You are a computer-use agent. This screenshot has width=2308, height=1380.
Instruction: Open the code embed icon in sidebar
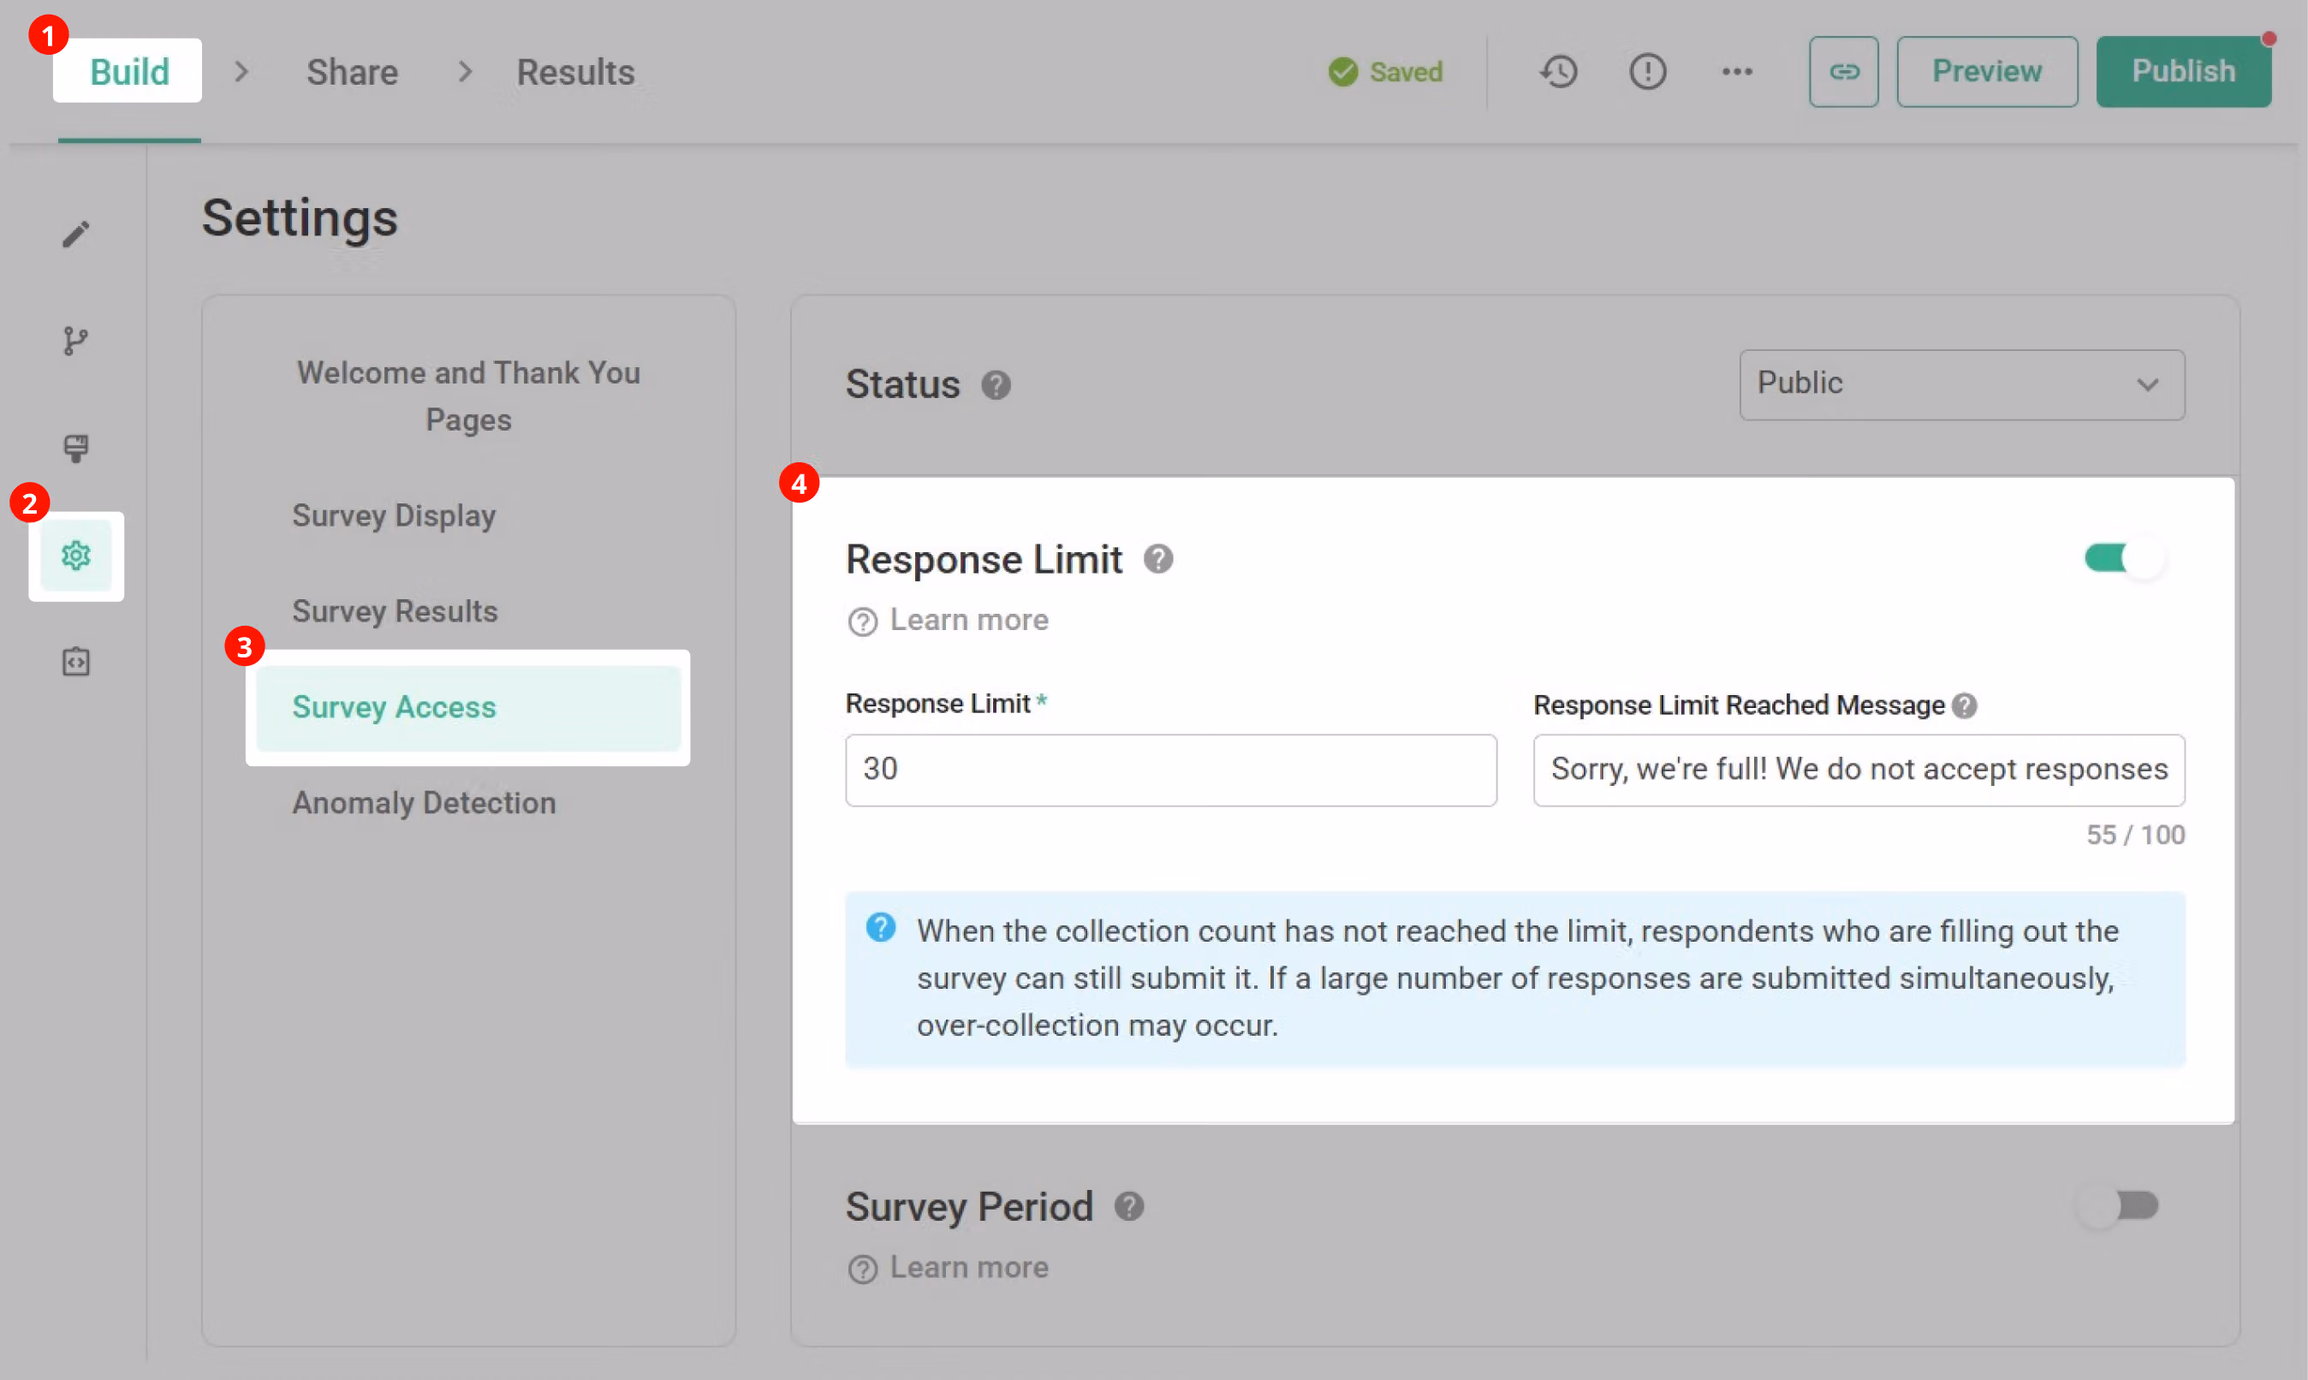pos(76,662)
